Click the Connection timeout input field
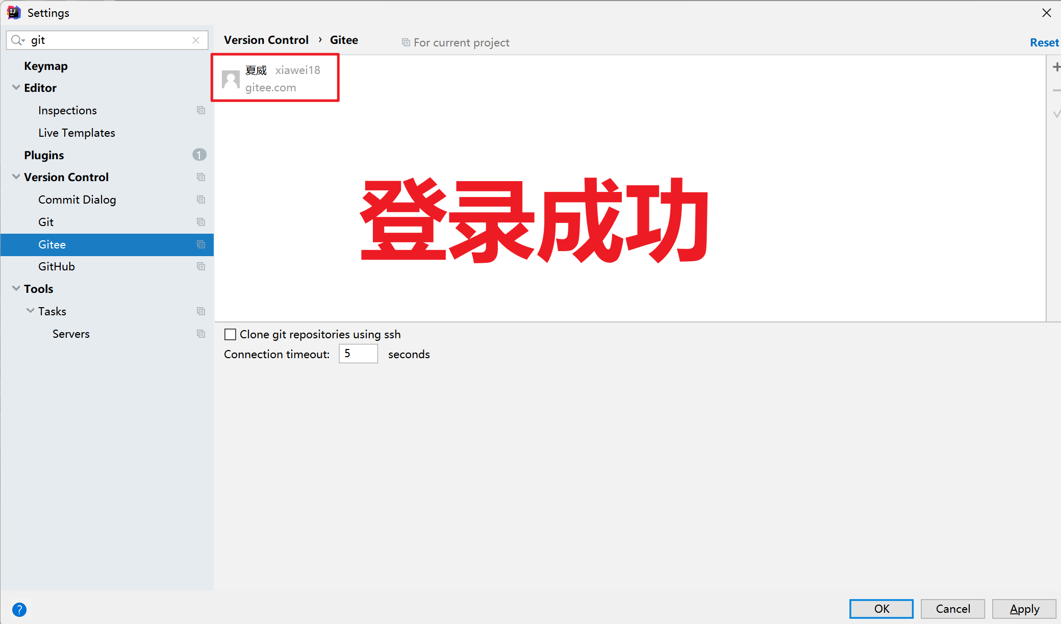The height and width of the screenshot is (624, 1061). (358, 354)
